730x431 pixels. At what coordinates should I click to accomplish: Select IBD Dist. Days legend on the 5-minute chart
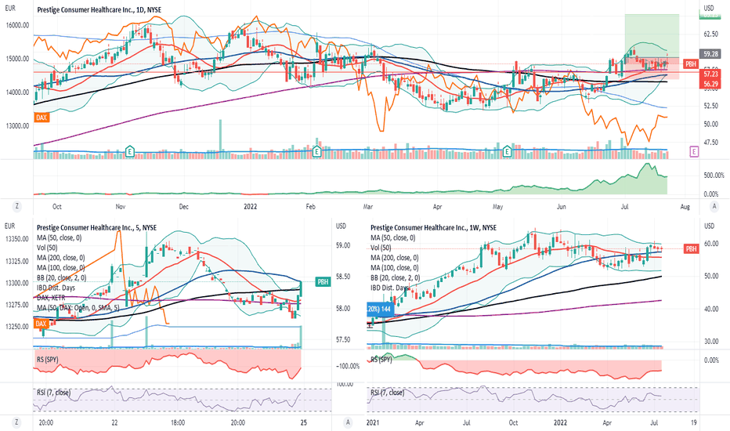pos(56,288)
